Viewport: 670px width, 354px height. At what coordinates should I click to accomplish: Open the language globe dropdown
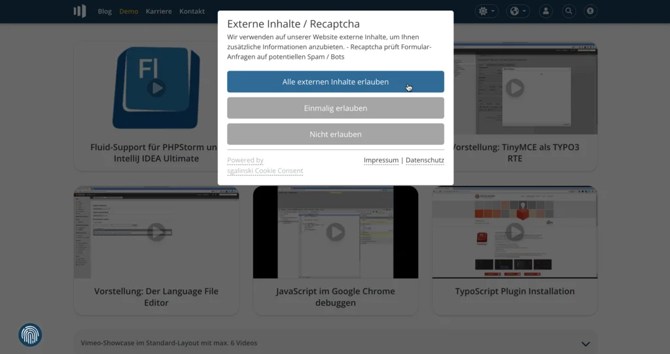[x=518, y=11]
